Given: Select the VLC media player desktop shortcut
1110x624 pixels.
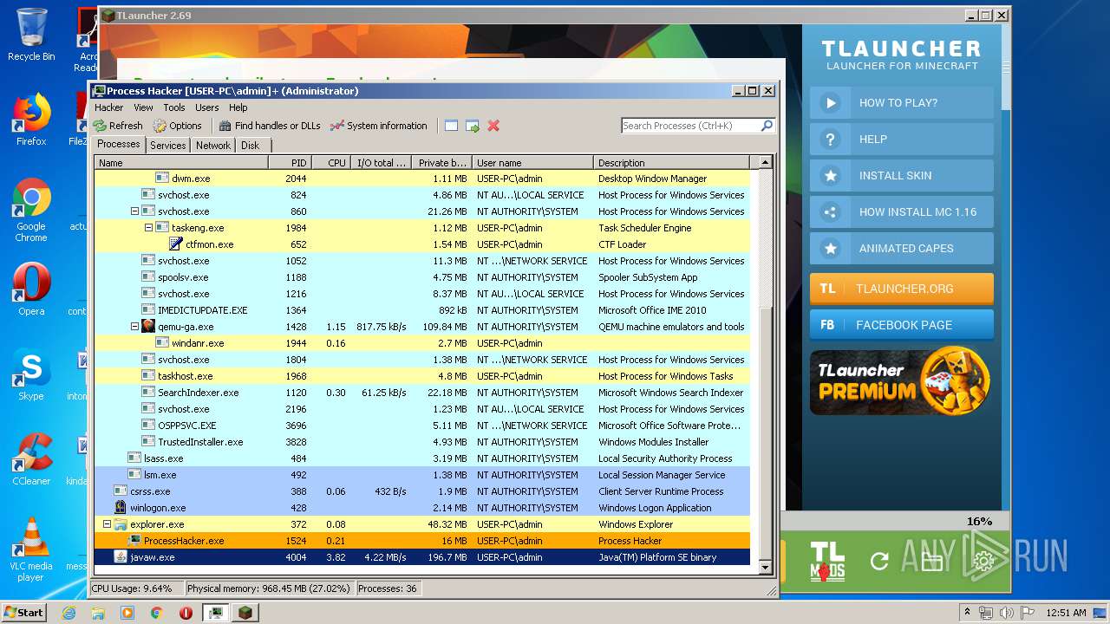Looking at the screenshot, I should (x=31, y=549).
